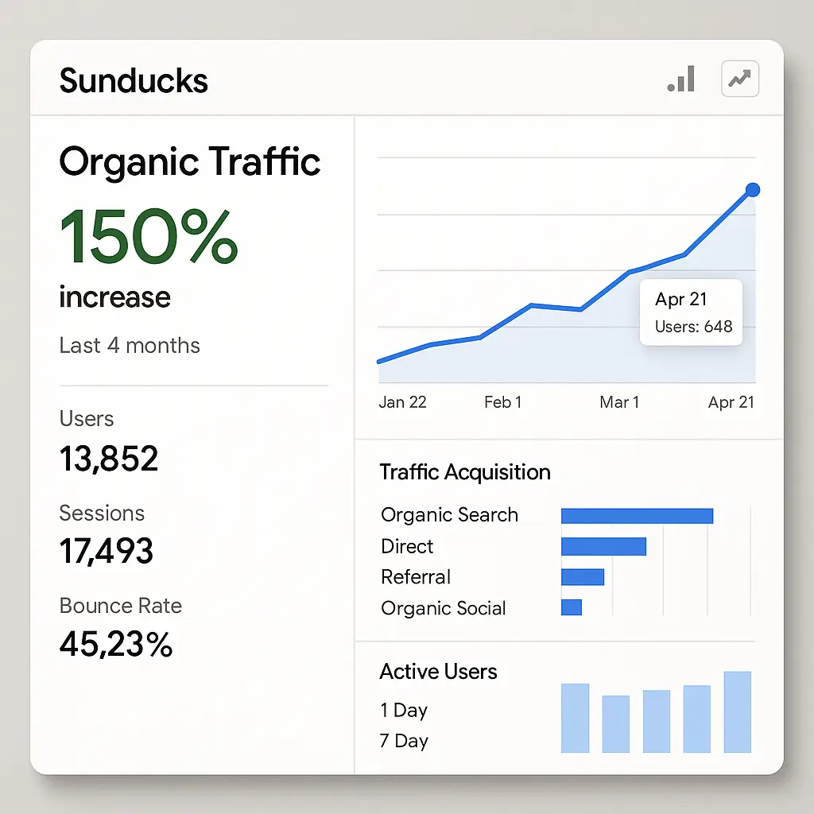The image size is (814, 814).
Task: Click the Users value 13,852
Action: coord(109,459)
